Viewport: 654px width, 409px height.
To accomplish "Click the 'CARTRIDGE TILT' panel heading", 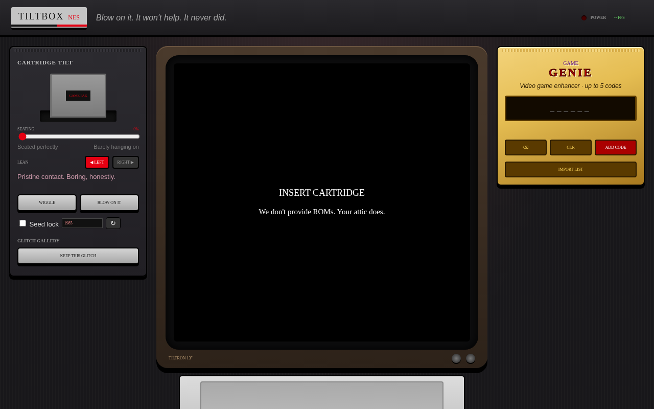I will (45, 62).
